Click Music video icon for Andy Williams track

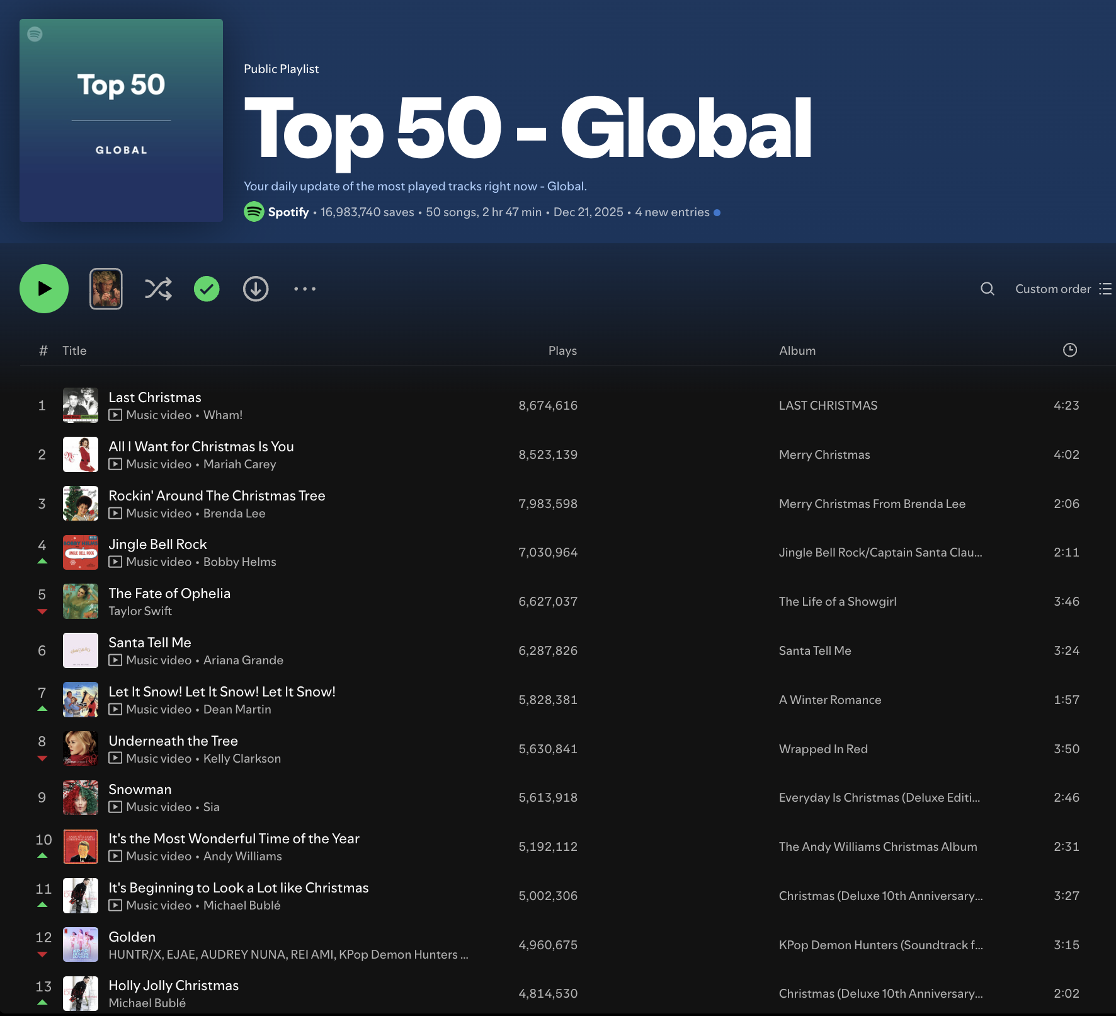tap(115, 856)
